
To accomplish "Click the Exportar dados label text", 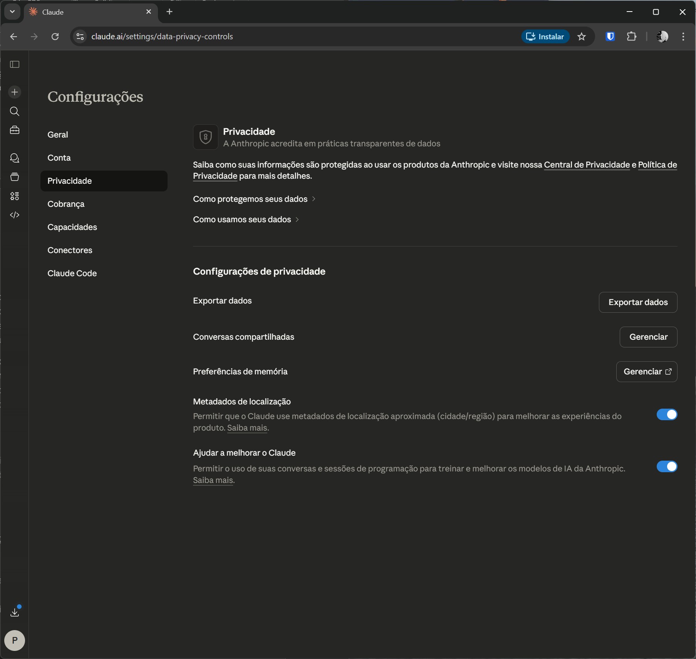I will [222, 301].
